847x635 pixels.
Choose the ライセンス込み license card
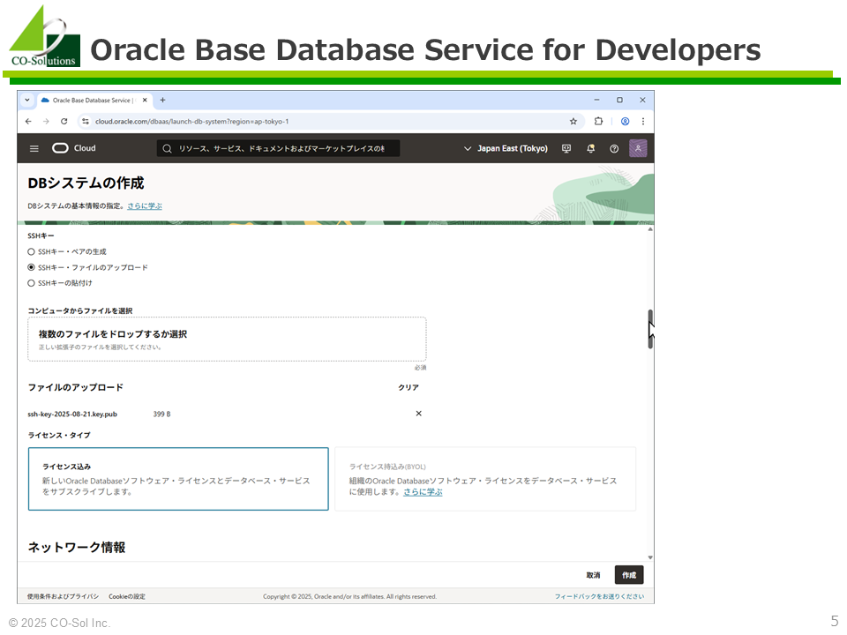[178, 479]
